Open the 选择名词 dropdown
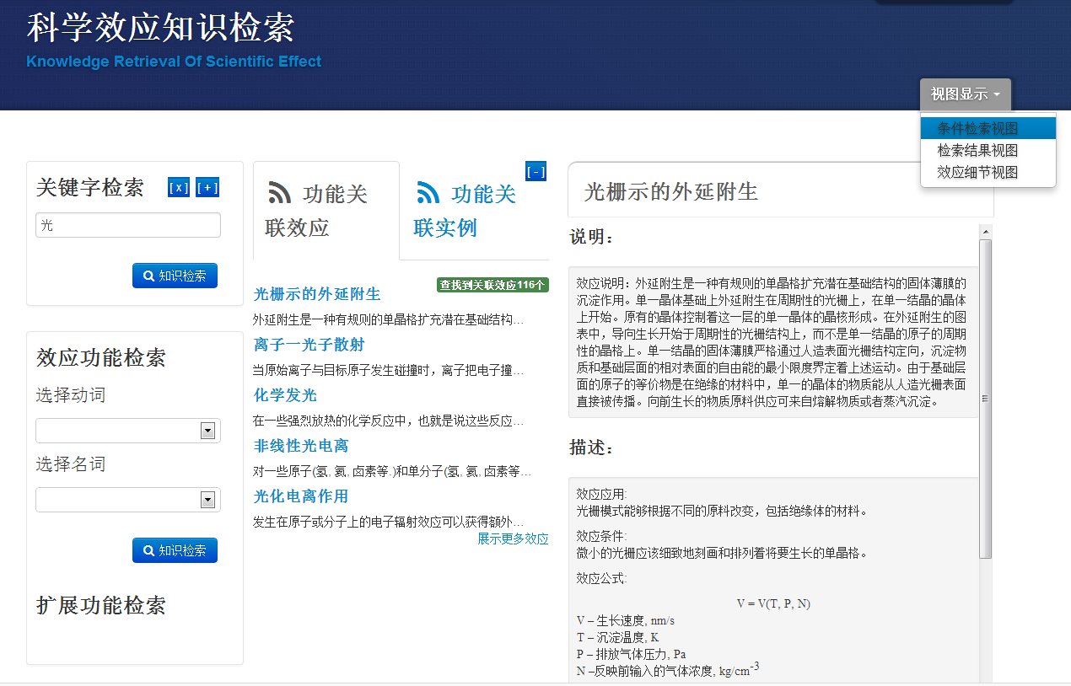 pyautogui.click(x=207, y=500)
